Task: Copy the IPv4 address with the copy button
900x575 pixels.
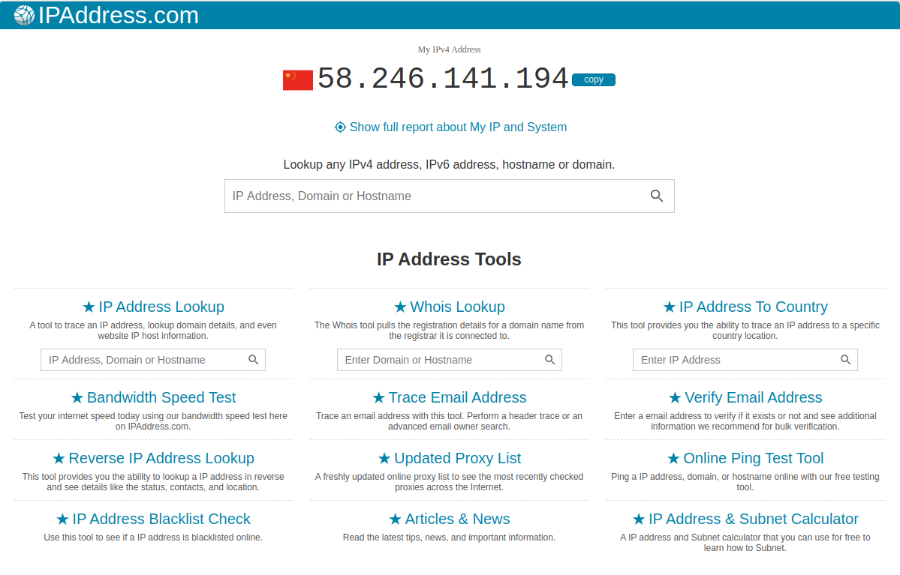Action: (x=594, y=79)
